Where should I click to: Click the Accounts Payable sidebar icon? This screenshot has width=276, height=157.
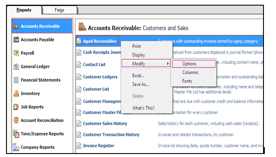[16, 39]
